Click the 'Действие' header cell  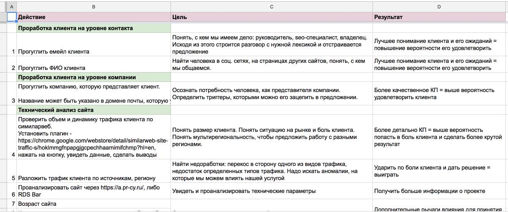93,17
